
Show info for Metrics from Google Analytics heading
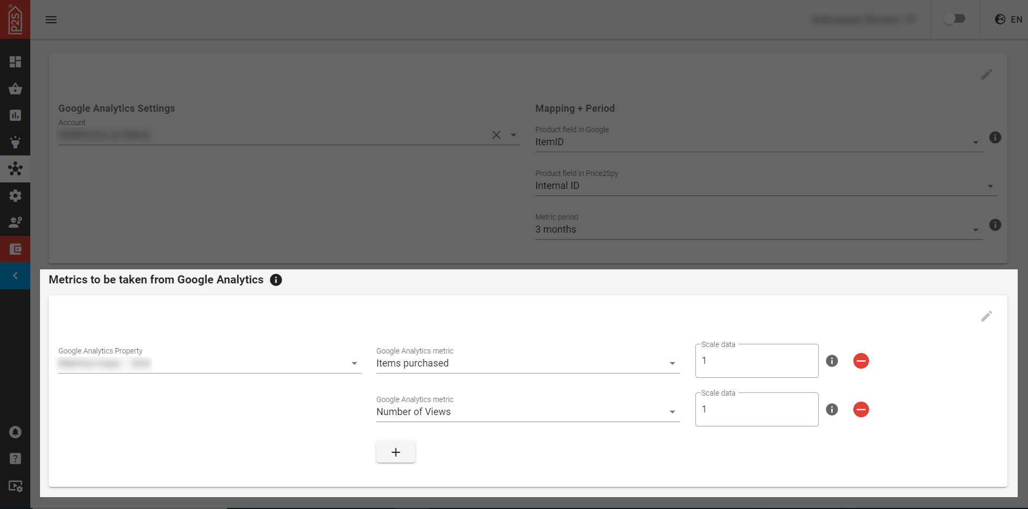click(x=276, y=280)
